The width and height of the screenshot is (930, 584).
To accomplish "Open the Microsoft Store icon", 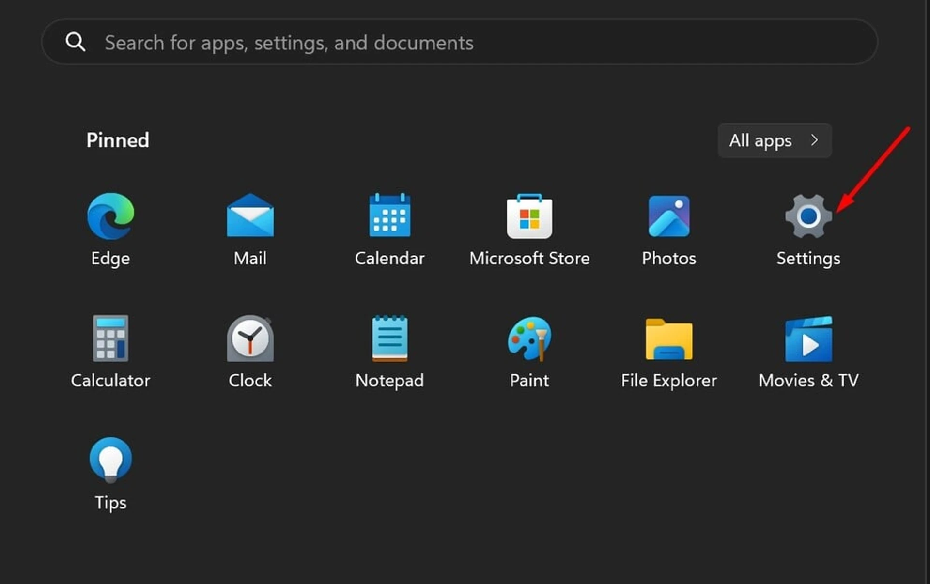I will tap(529, 216).
